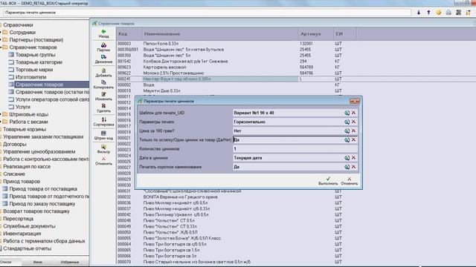Click the Шаблон для печати value field
This screenshot has height=267, width=476.
click(x=288, y=113)
